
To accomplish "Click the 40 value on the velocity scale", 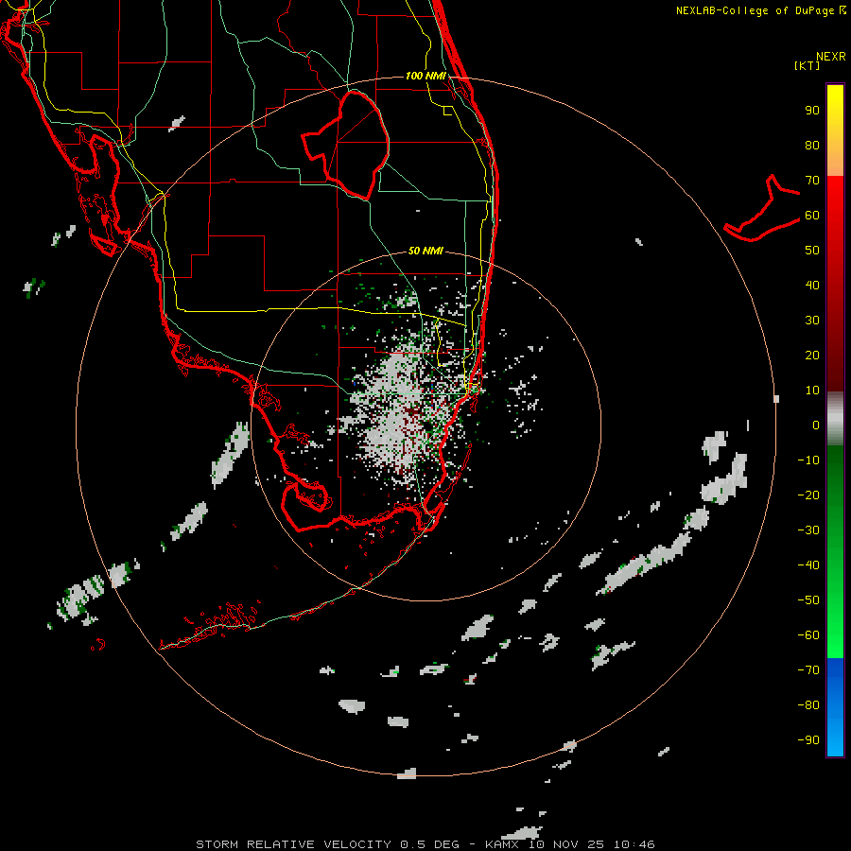I will click(x=812, y=285).
